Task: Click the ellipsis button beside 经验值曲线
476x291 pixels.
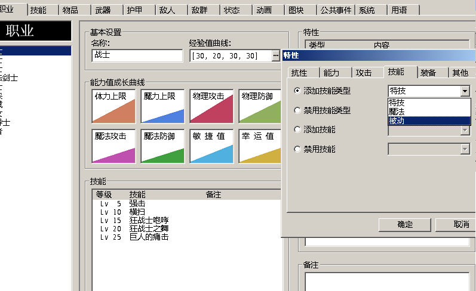Action: (276, 55)
